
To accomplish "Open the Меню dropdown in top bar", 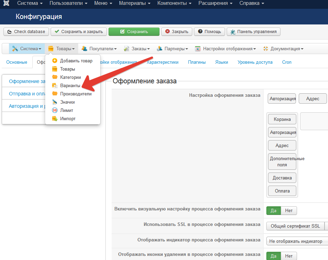I will pyautogui.click(x=103, y=3).
